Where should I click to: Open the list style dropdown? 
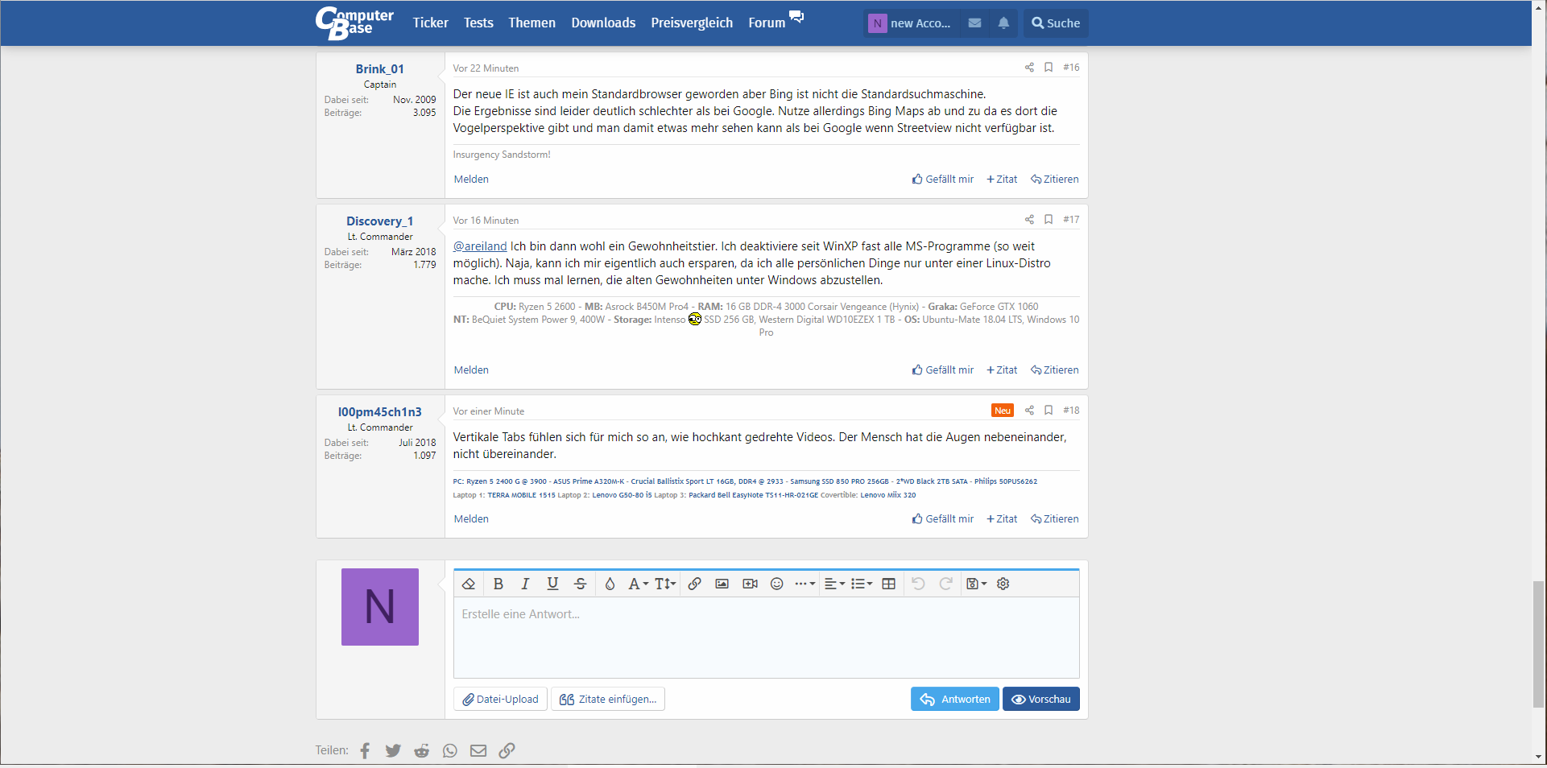tap(862, 584)
